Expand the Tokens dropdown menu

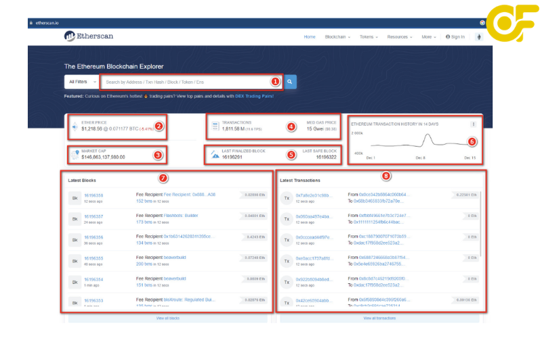pyautogui.click(x=369, y=37)
